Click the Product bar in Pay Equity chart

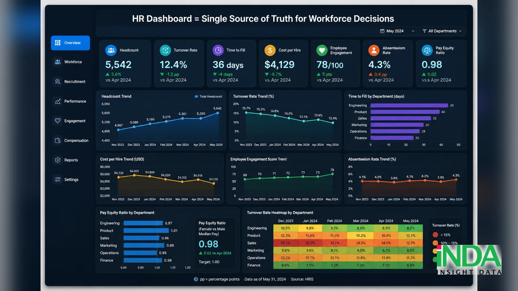click(x=146, y=231)
